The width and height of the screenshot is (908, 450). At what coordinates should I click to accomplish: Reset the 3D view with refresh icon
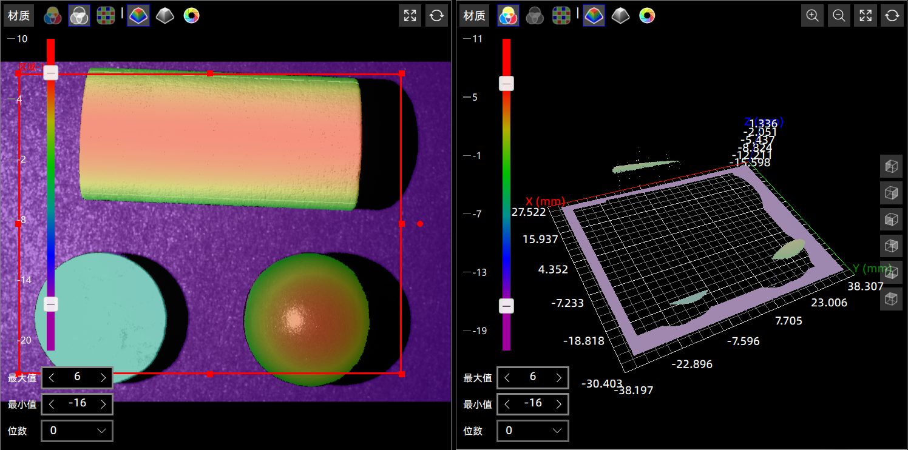[x=892, y=16]
